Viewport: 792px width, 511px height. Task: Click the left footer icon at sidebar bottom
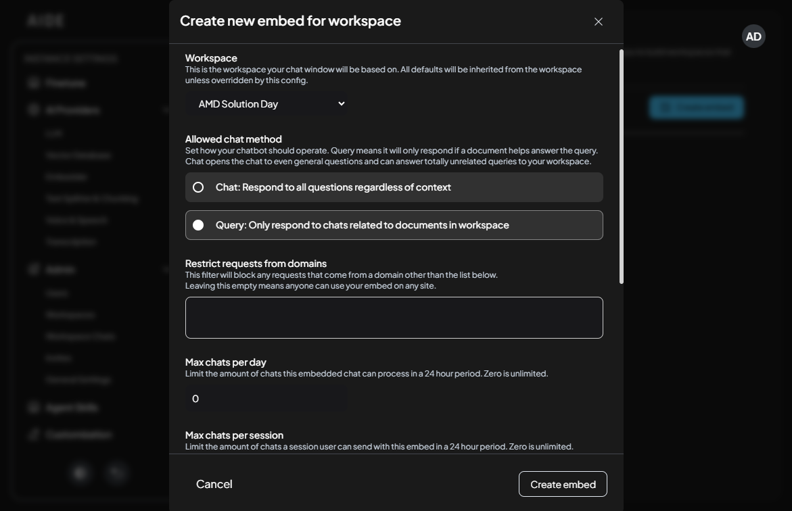click(x=79, y=473)
